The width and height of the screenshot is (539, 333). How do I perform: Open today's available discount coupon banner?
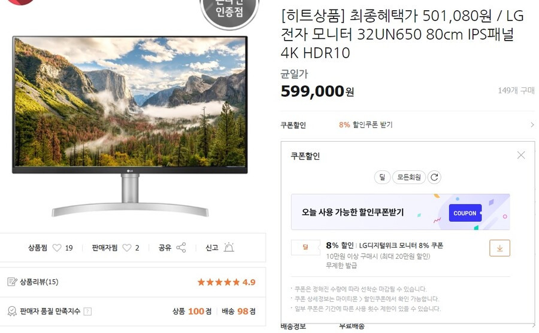(x=401, y=212)
